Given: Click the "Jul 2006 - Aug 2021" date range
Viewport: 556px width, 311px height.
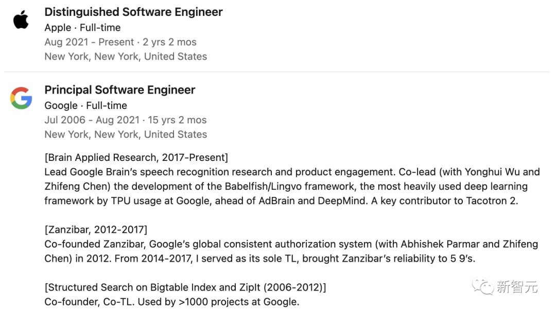Looking at the screenshot, I should coord(92,120).
